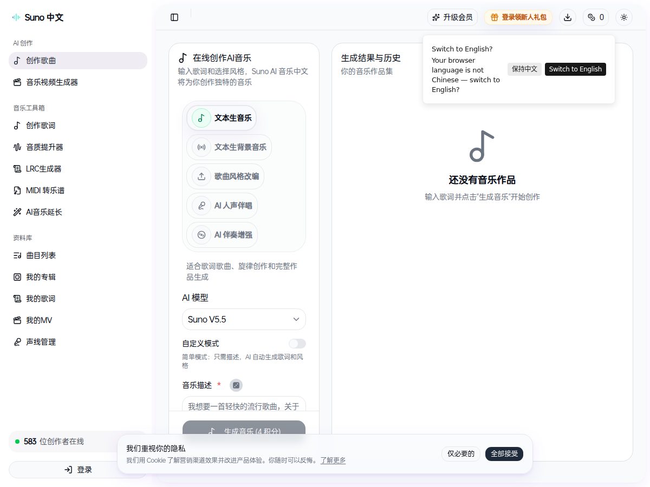Choose 保持中文 in language prompt
Viewport: 650px width, 487px height.
(x=524, y=69)
